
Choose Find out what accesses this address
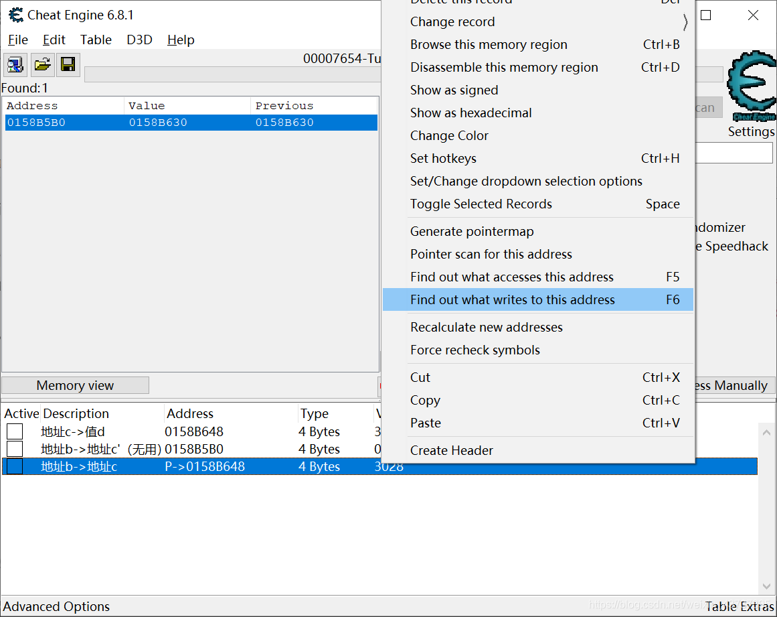tap(537, 277)
